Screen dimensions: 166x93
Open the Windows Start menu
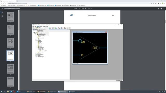coord(2,92)
